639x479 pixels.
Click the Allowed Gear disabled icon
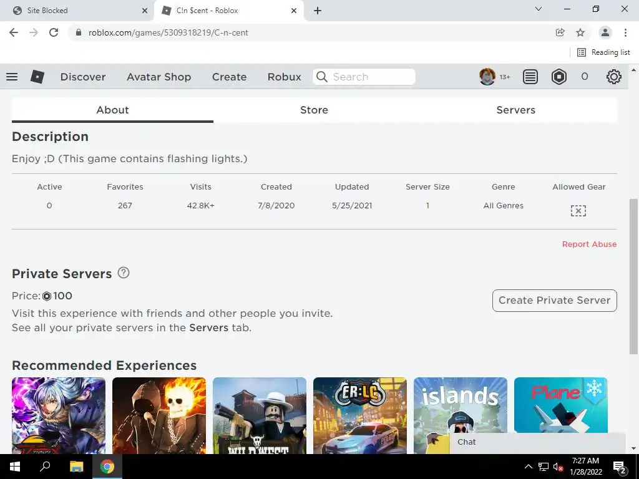(578, 211)
